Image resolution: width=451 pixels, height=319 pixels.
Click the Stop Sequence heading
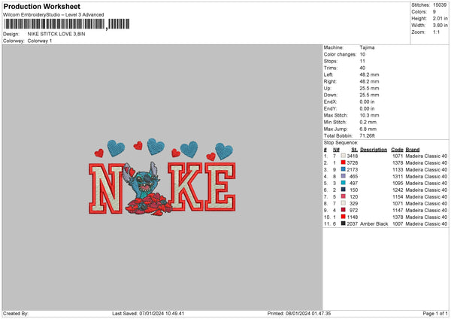point(341,142)
